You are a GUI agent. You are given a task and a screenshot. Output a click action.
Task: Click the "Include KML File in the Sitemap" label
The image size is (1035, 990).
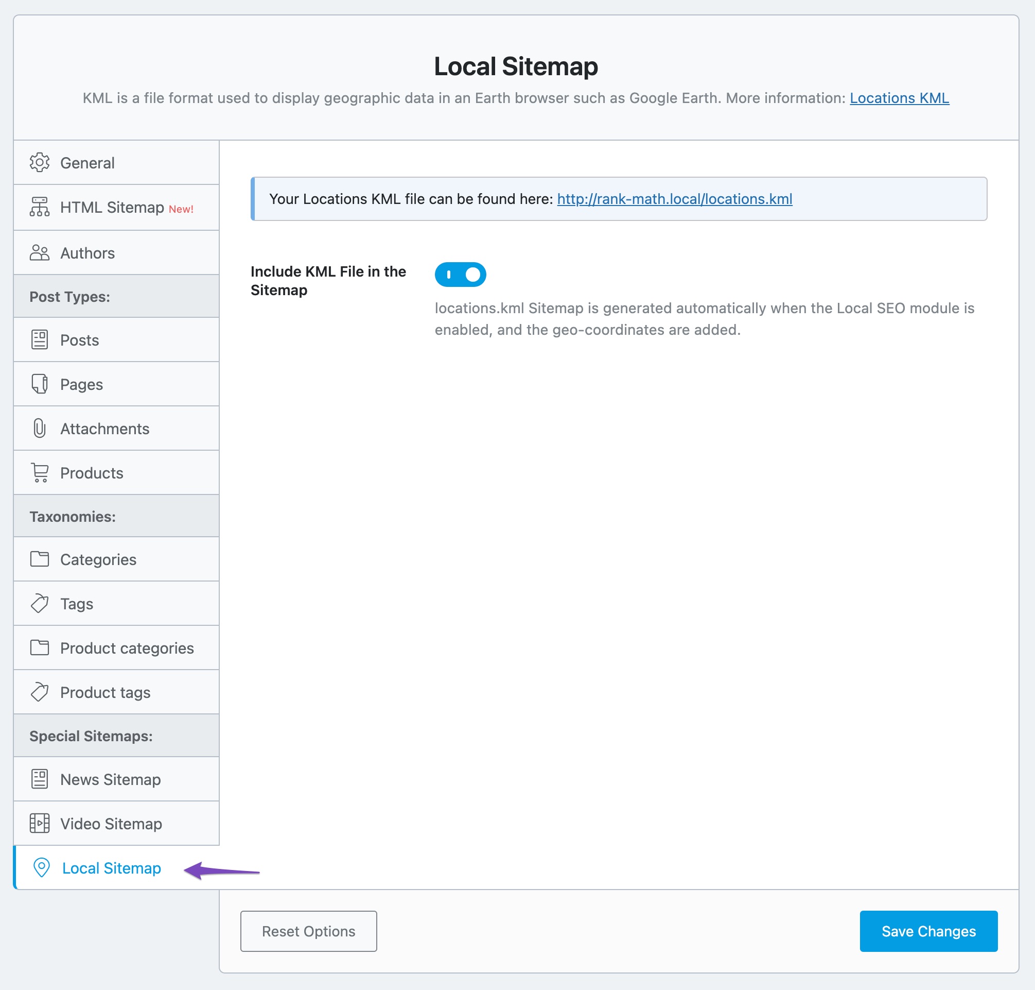click(x=328, y=281)
